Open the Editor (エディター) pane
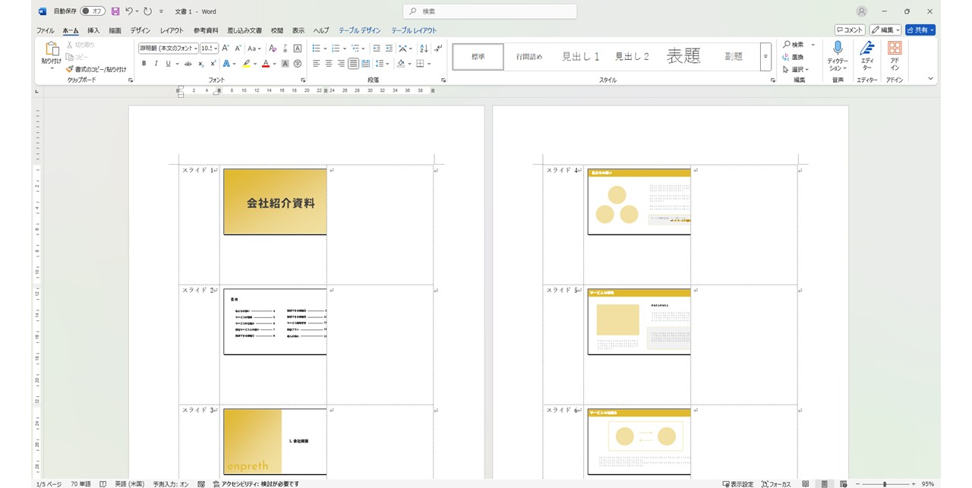Image resolution: width=972 pixels, height=488 pixels. (866, 55)
